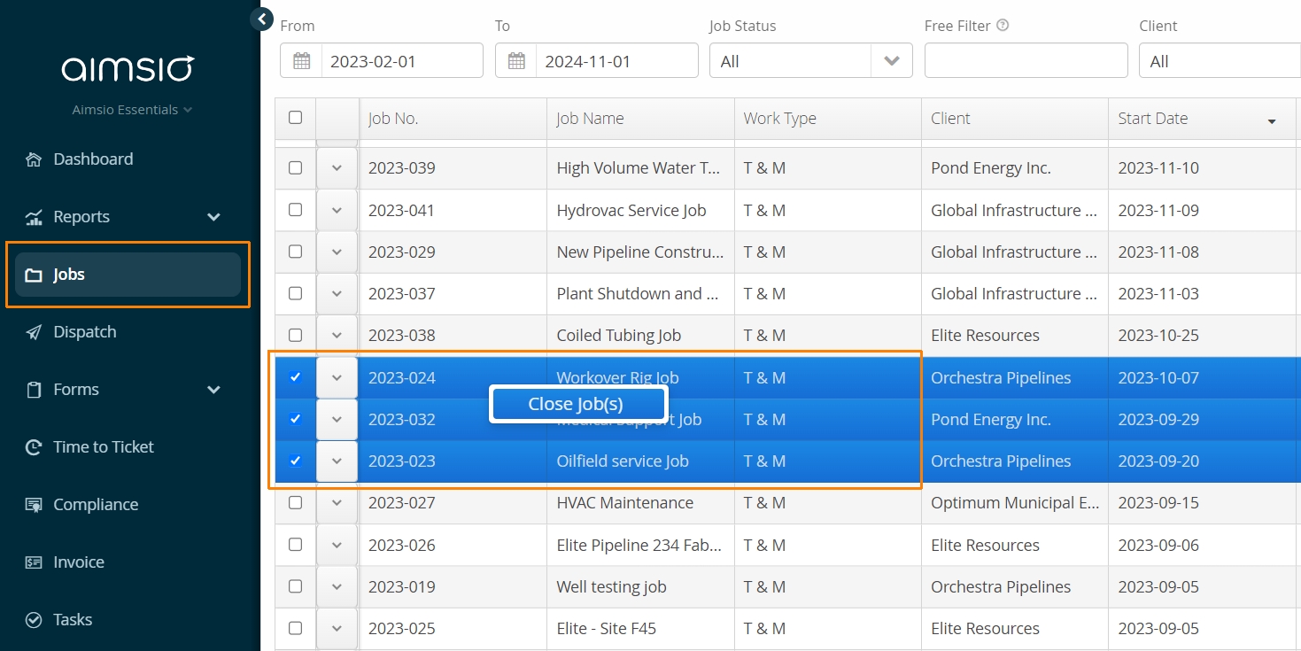Check the box for job 2023-026
Viewport: 1301px width, 651px height.
(x=296, y=545)
